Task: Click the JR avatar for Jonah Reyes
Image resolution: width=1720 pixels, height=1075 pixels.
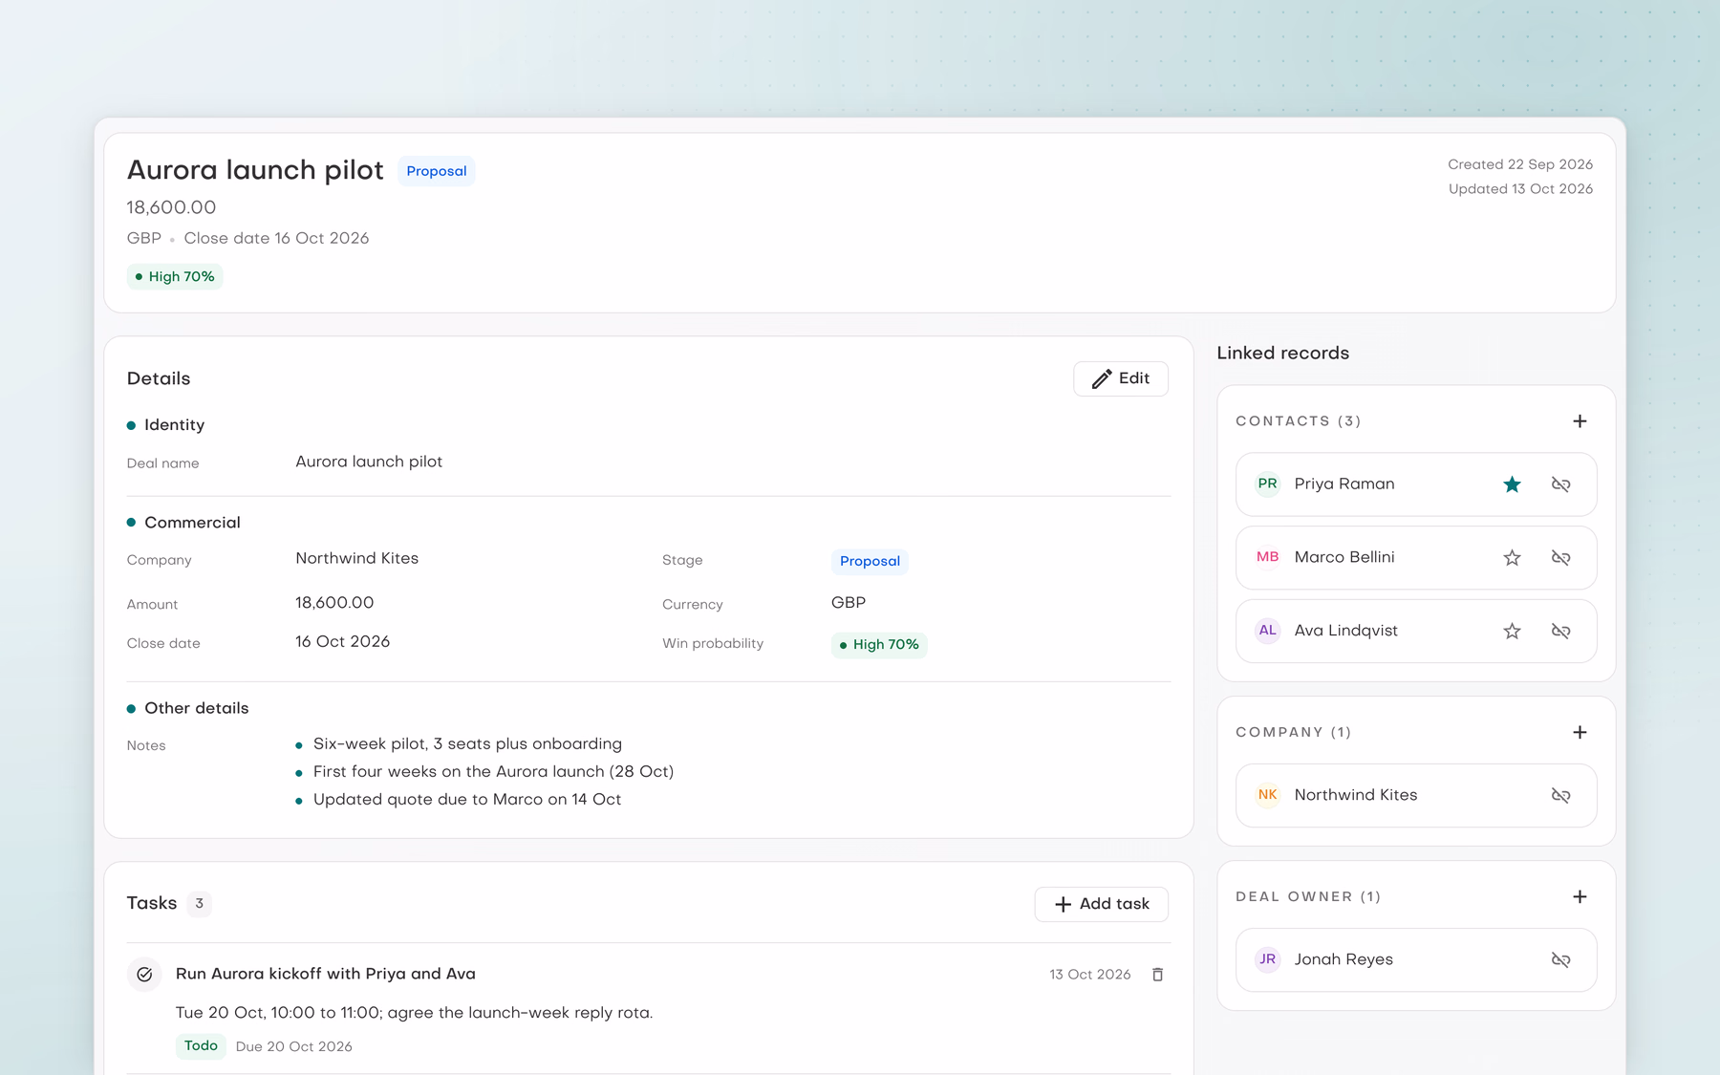Action: [1267, 959]
